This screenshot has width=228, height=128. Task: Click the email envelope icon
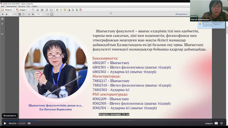point(51,10)
